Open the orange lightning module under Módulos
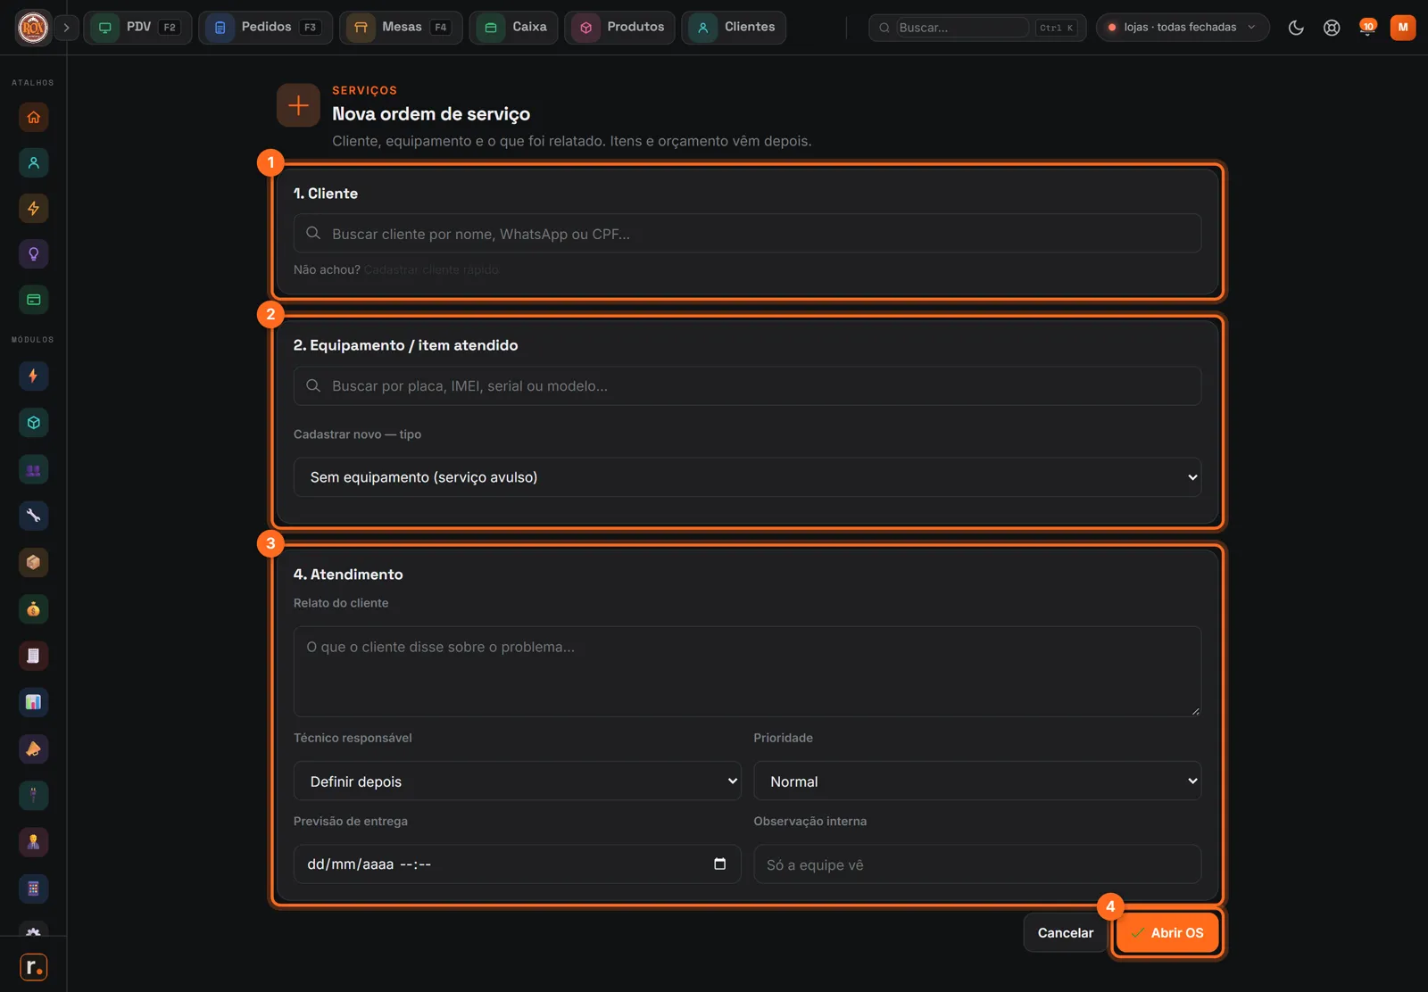This screenshot has width=1428, height=992. click(34, 376)
